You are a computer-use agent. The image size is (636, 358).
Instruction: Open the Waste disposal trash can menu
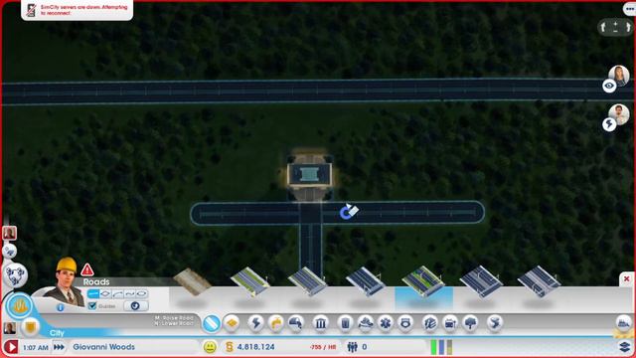click(x=345, y=323)
